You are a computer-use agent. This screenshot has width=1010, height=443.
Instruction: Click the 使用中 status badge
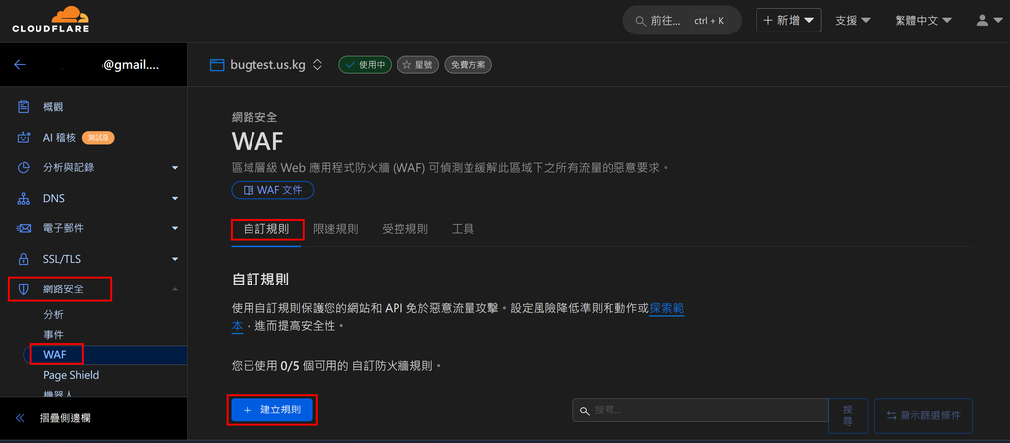coord(365,64)
